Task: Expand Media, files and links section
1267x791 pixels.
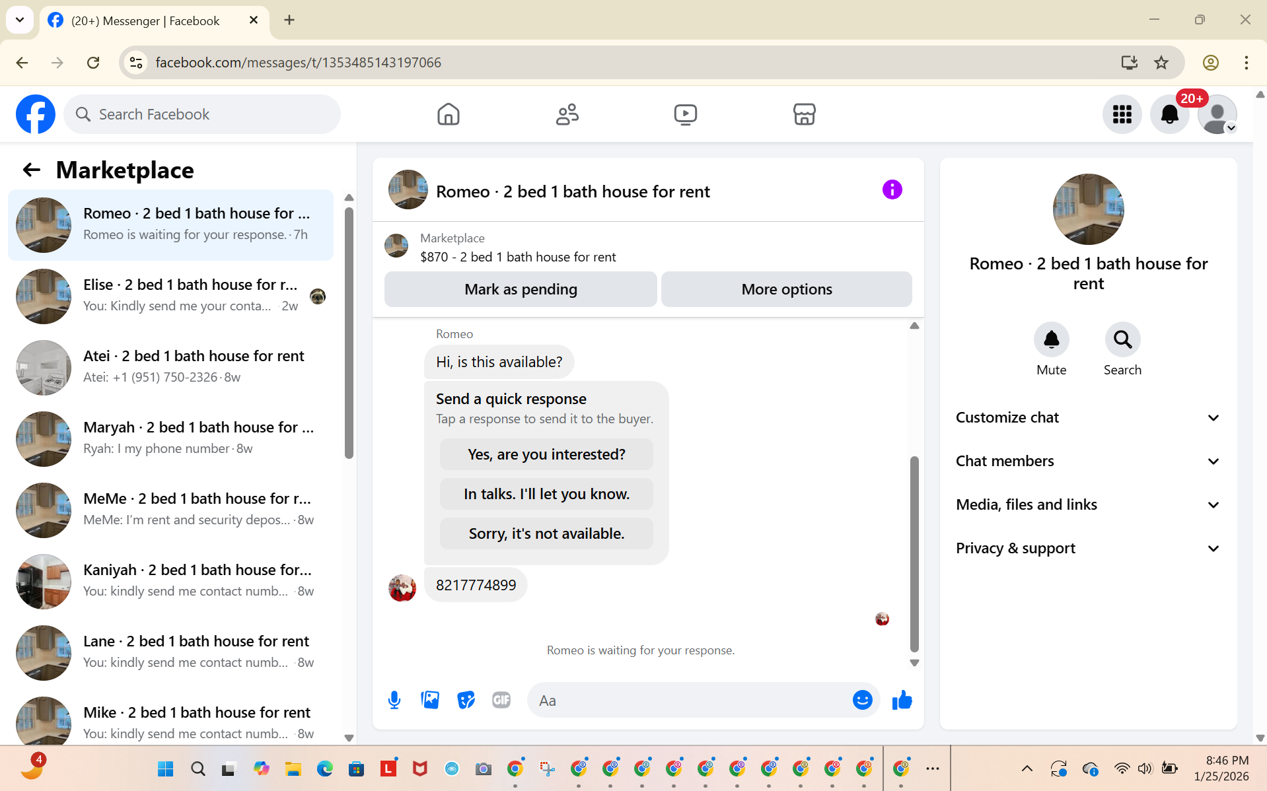Action: coord(1088,504)
